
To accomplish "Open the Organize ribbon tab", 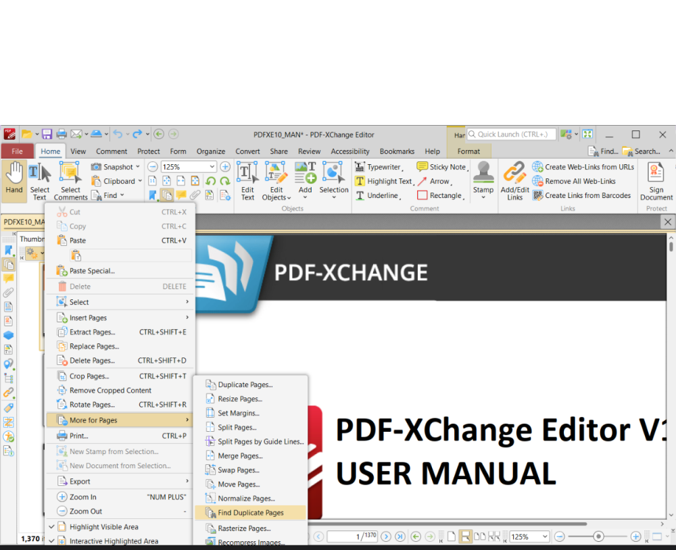I will coord(211,151).
